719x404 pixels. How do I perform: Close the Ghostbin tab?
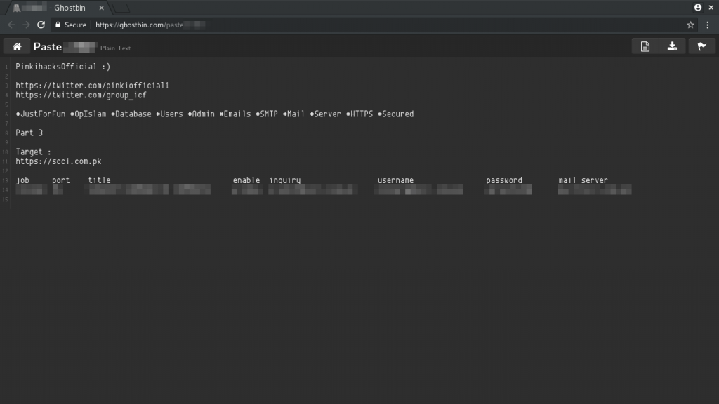coord(101,8)
